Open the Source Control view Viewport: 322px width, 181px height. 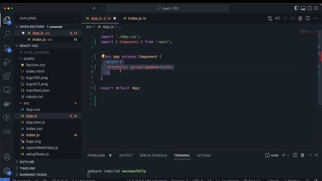[7, 48]
